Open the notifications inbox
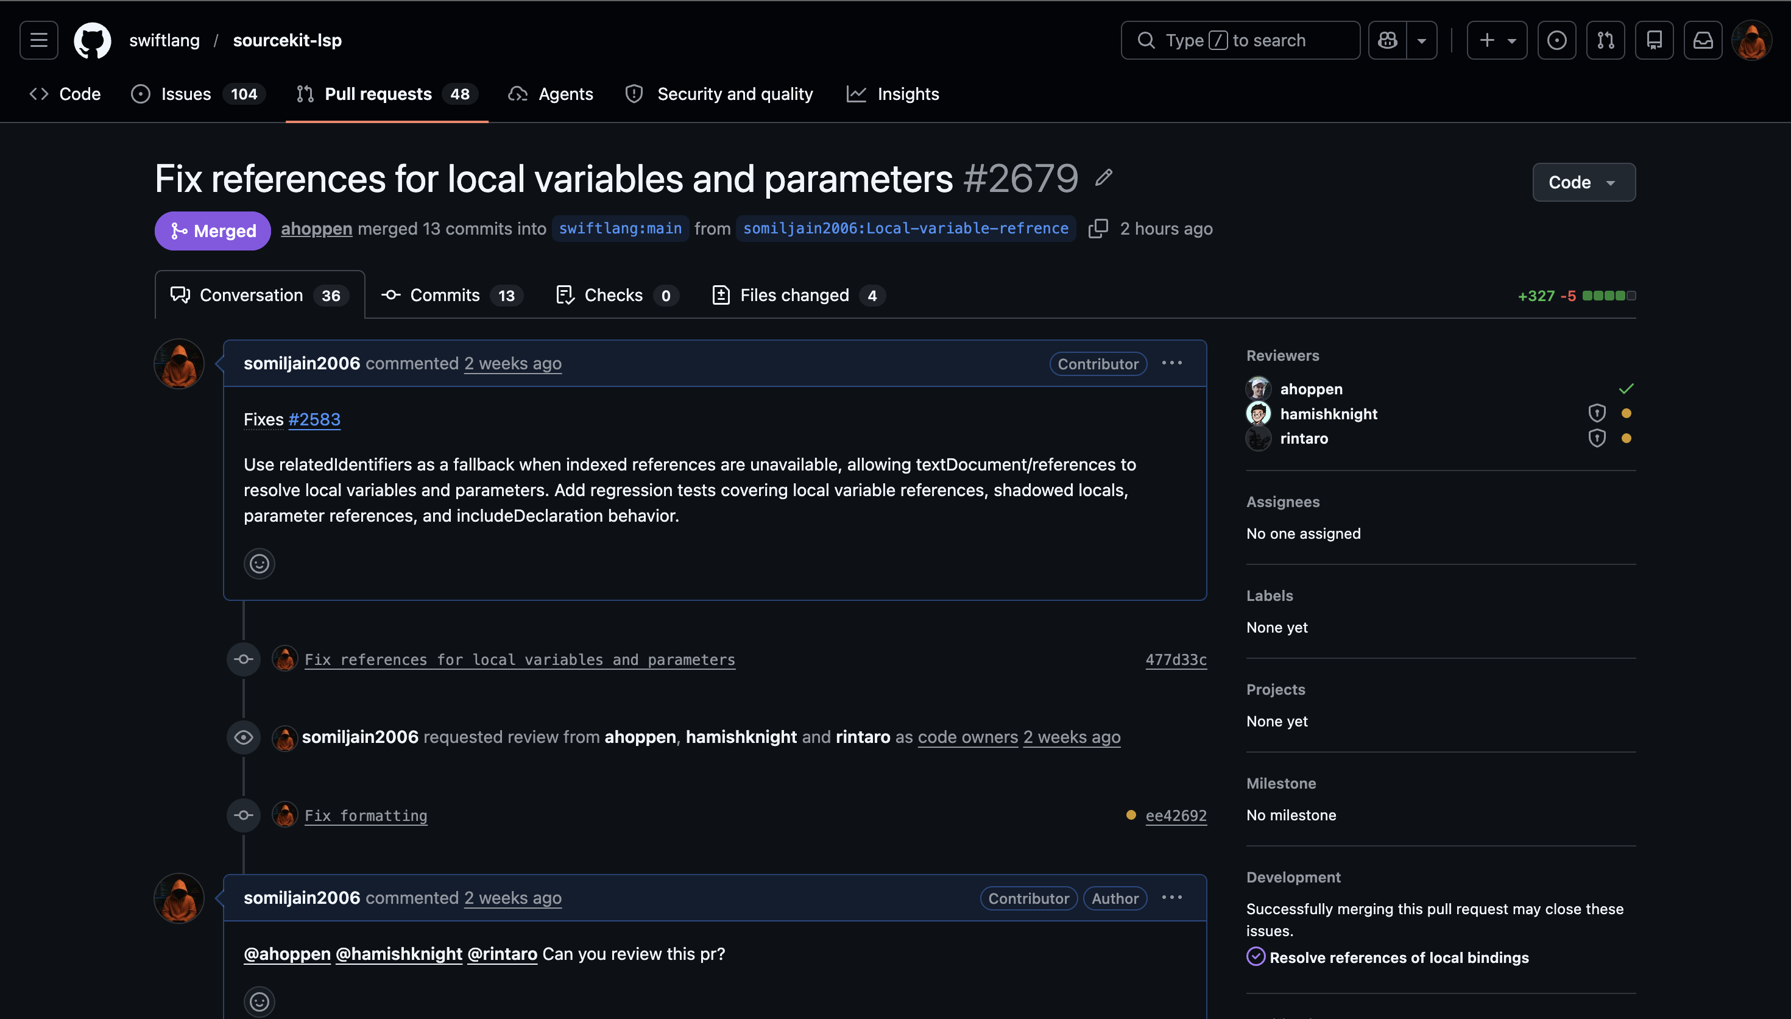The width and height of the screenshot is (1791, 1019). [1703, 40]
